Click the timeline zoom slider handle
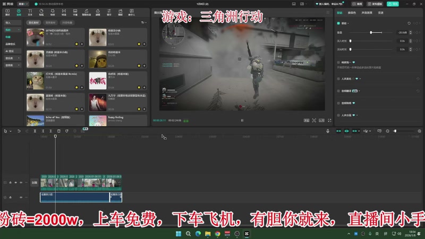 pos(395,131)
